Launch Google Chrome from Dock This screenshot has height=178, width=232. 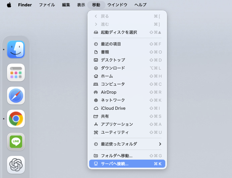[16, 118]
